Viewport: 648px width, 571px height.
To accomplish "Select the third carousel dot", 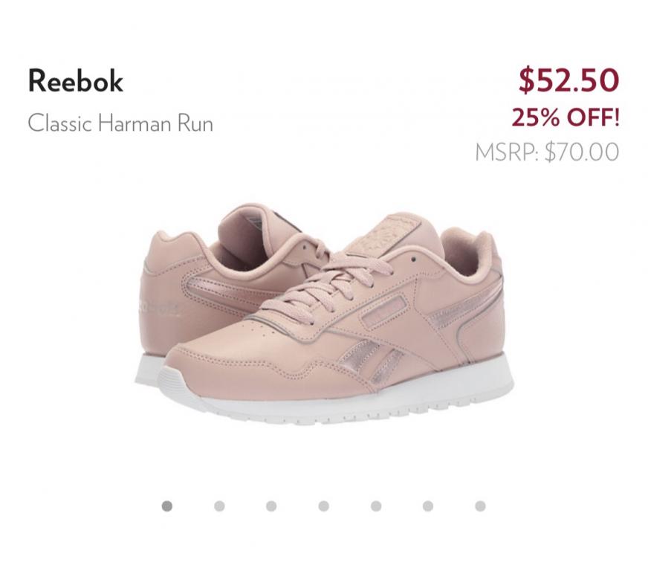I will tap(271, 506).
